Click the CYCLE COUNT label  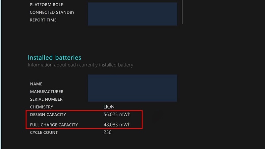click(44, 132)
